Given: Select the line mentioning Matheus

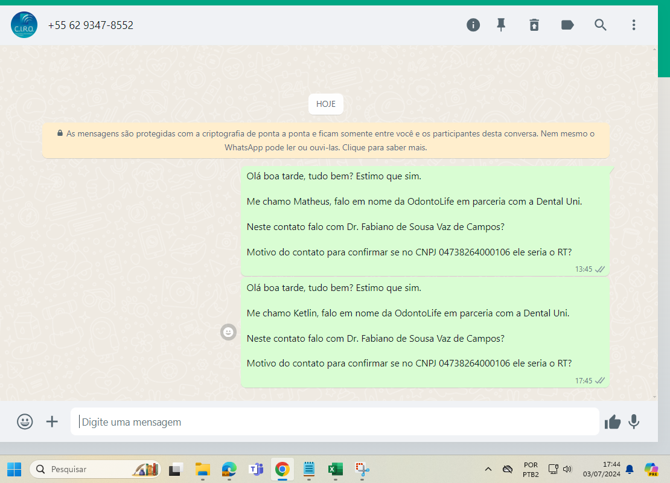Looking at the screenshot, I should pos(414,202).
